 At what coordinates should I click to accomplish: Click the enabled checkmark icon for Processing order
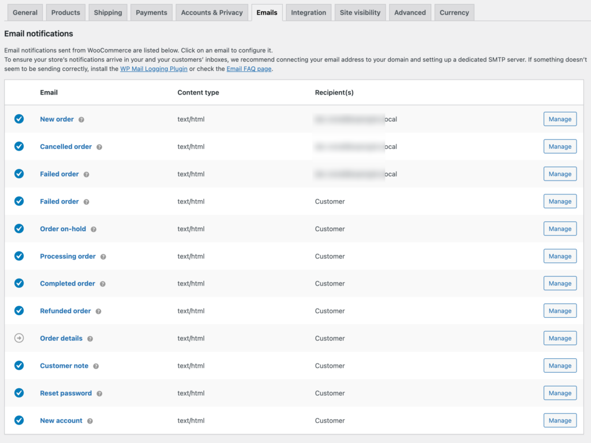(19, 256)
